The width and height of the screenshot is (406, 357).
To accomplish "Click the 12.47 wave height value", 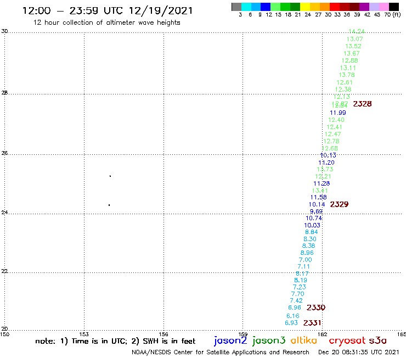I will point(333,135).
